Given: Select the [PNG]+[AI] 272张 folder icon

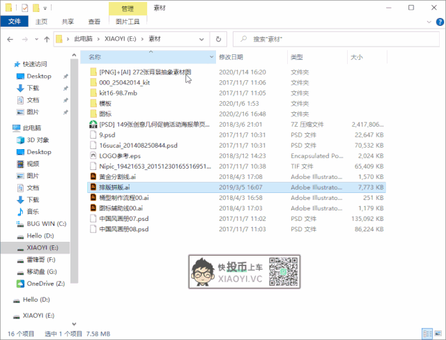Looking at the screenshot, I should 93,72.
